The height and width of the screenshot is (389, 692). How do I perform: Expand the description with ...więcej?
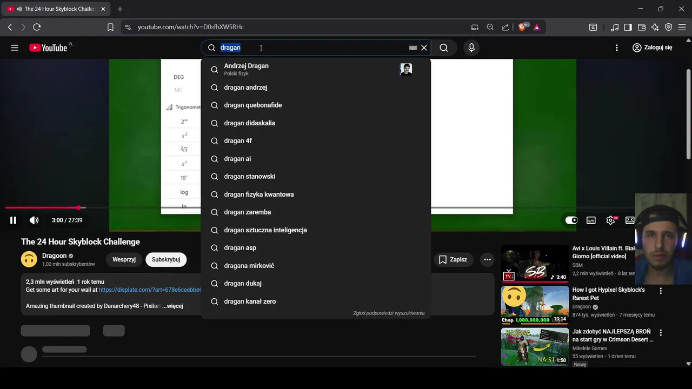[172, 306]
